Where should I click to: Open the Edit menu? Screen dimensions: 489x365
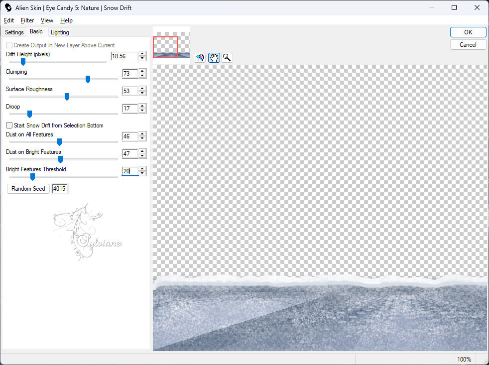click(9, 20)
